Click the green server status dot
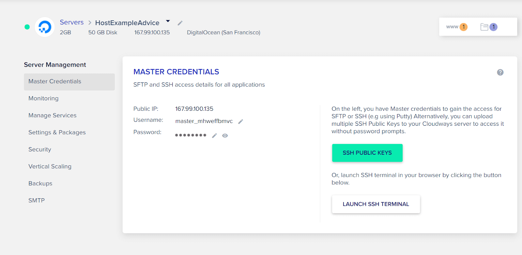The image size is (522, 255). point(27,27)
